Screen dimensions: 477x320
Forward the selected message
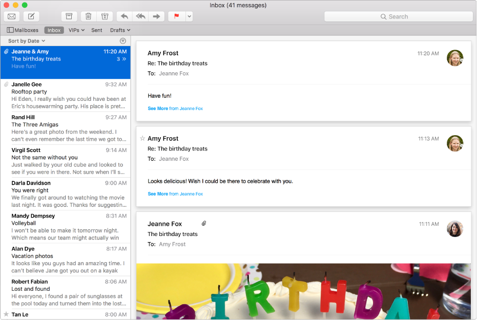156,16
